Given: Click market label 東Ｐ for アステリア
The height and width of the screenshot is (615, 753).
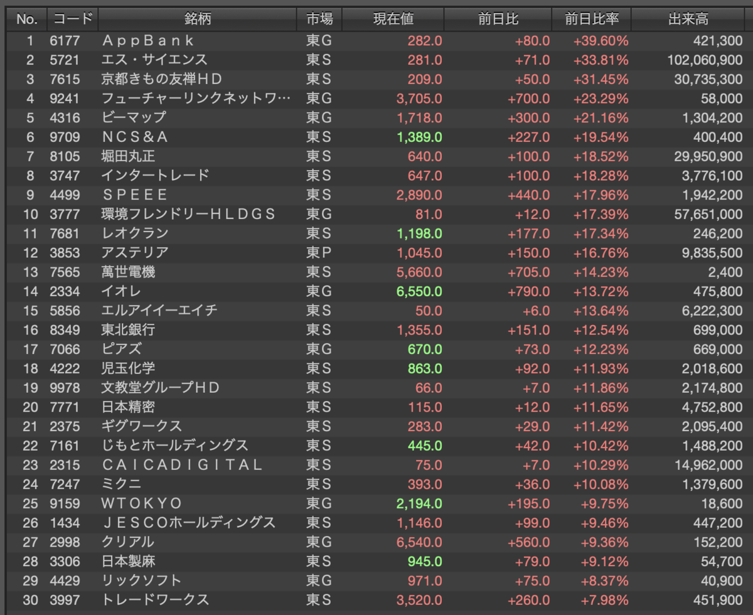Looking at the screenshot, I should point(319,252).
